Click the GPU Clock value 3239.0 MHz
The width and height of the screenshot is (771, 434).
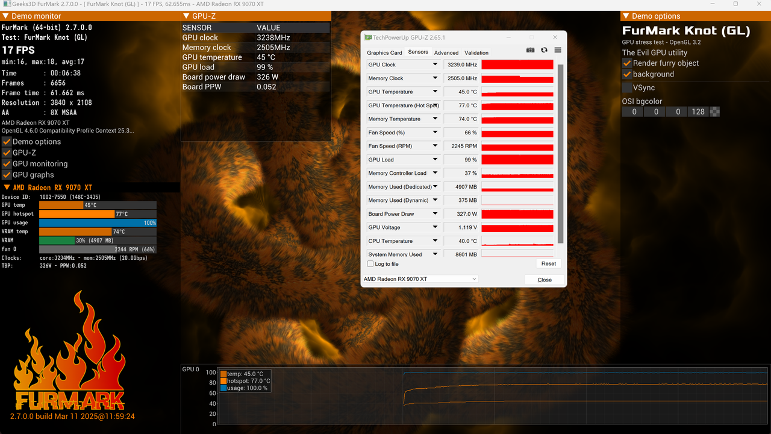click(461, 64)
